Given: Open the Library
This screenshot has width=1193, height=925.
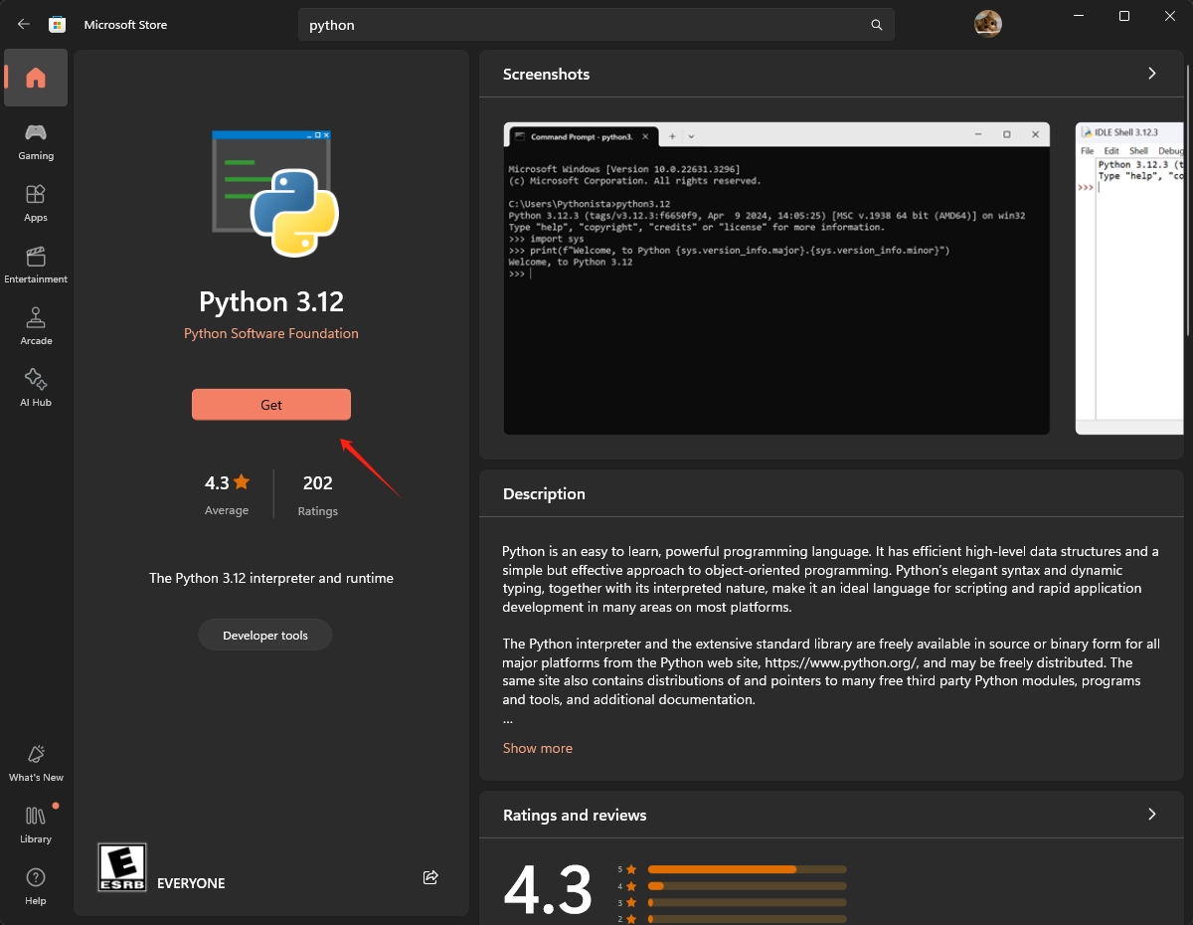Looking at the screenshot, I should [36, 825].
